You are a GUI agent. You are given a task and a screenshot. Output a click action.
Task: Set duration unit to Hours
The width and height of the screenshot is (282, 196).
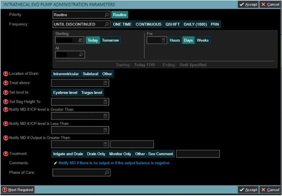(x=175, y=40)
